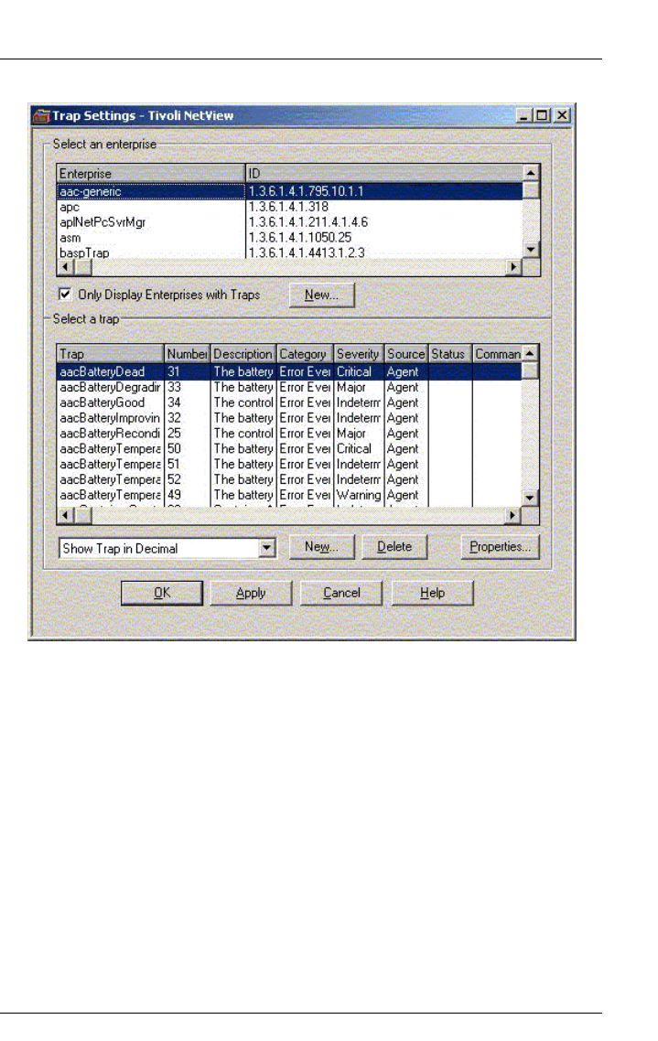
Task: Click the Apply button
Action: [251, 593]
